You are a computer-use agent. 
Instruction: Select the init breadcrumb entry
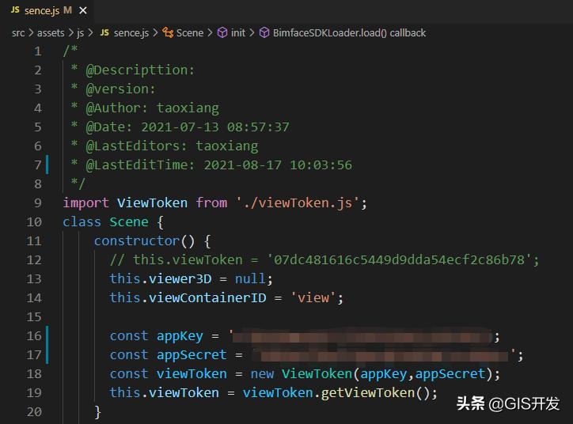(x=238, y=32)
